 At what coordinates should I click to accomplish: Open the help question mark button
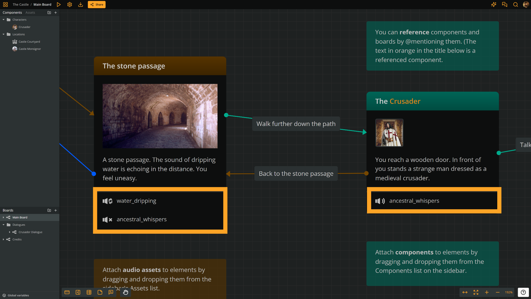[x=523, y=292]
